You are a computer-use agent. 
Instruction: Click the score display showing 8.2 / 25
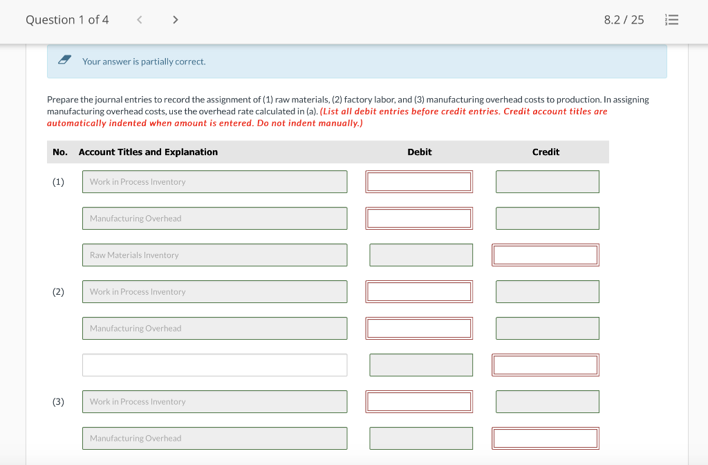[x=624, y=19]
